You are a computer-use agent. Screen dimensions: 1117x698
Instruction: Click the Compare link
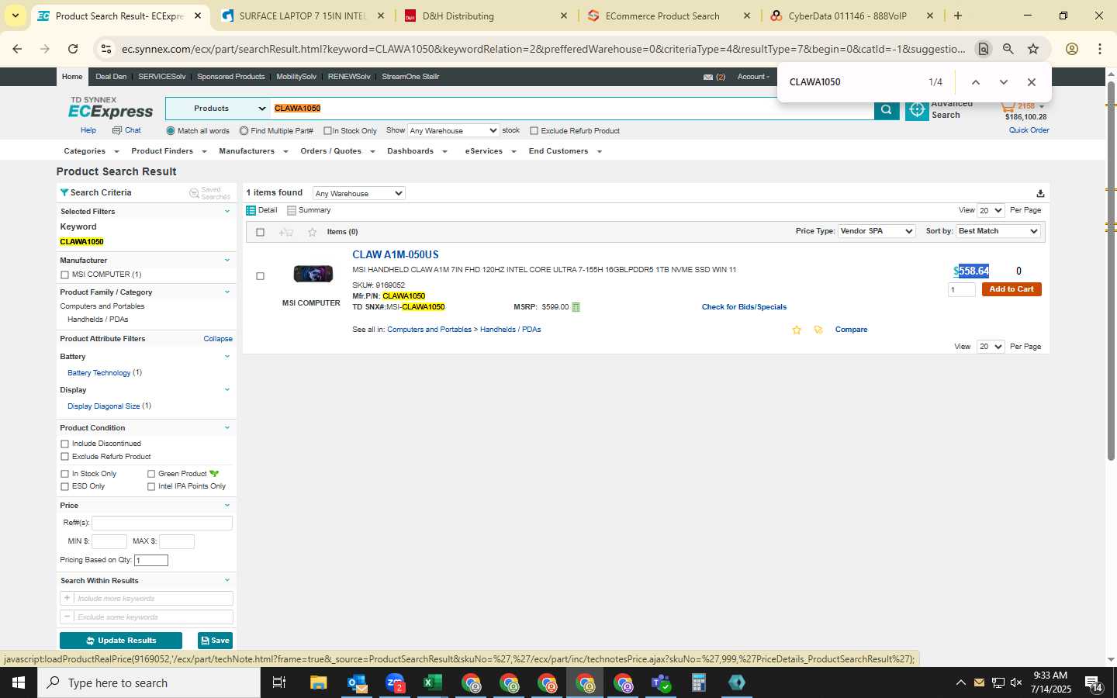(851, 330)
